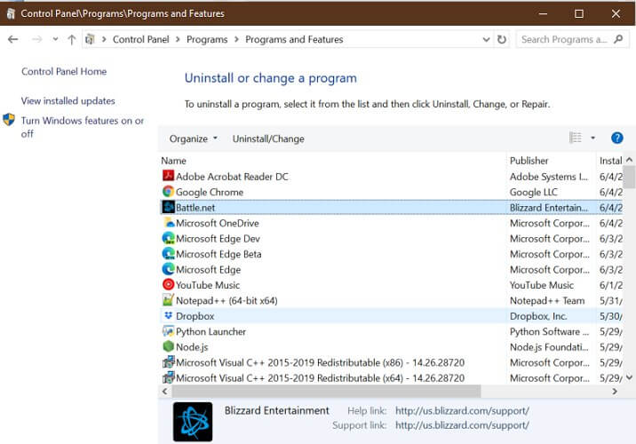Viewport: 636px width, 444px height.
Task: Refresh the Programs and Features list
Action: 502,39
